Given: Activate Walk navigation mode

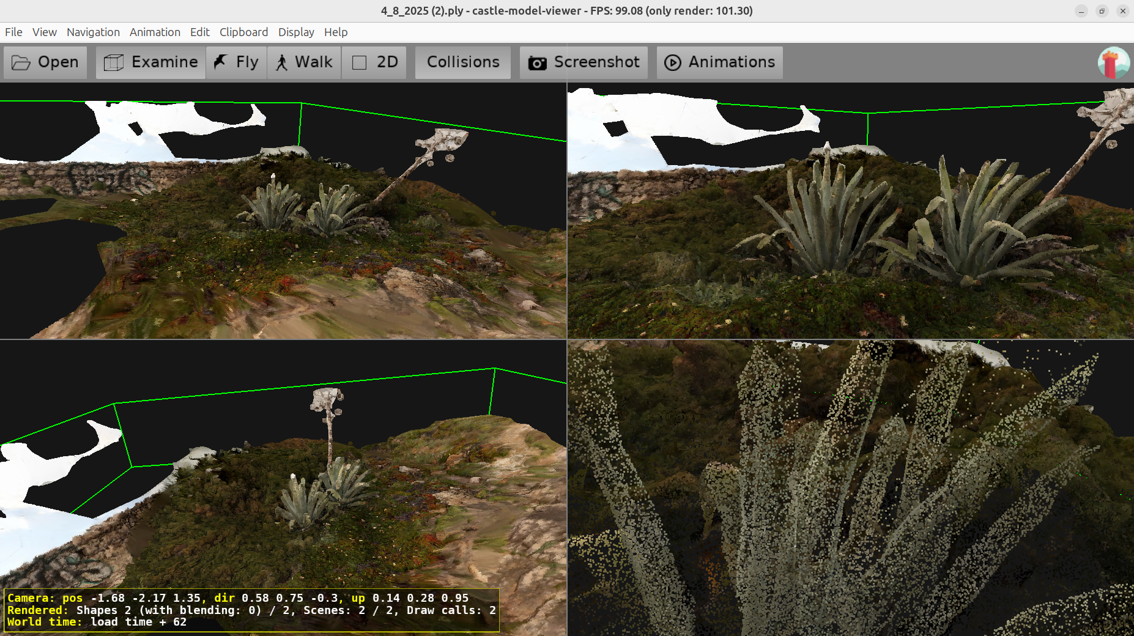Looking at the screenshot, I should 304,62.
